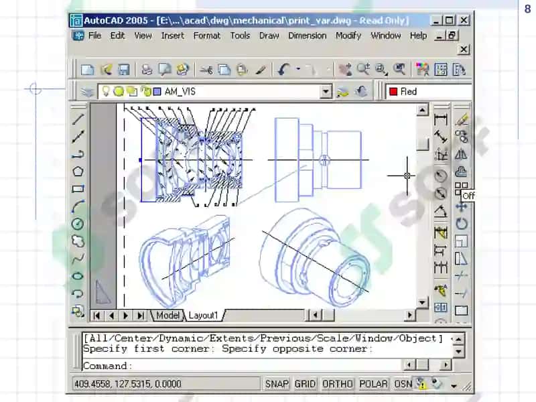Screen dimensions: 536x402
Task: Toggle OSNAP in status bar
Action: tap(403, 384)
